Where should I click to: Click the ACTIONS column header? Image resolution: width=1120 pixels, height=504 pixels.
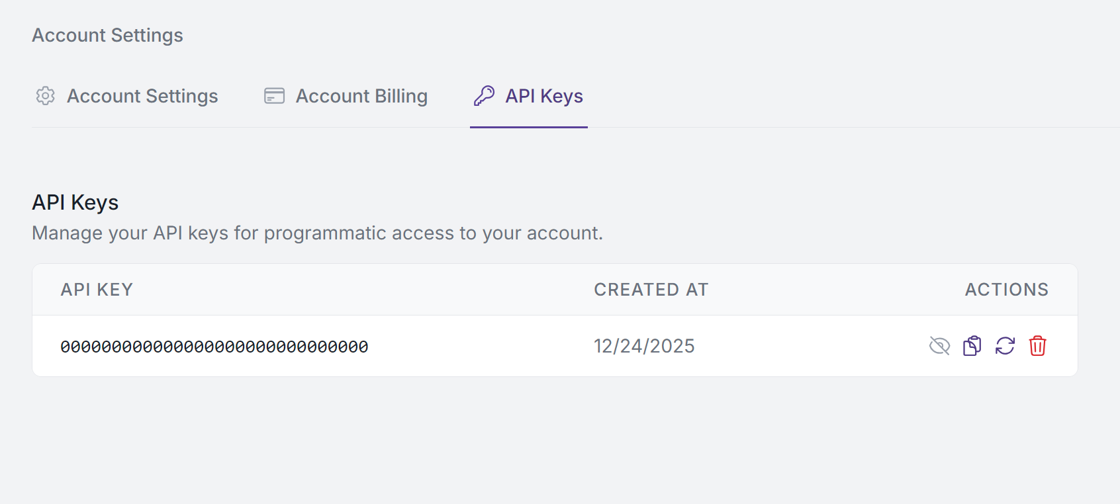(1007, 290)
